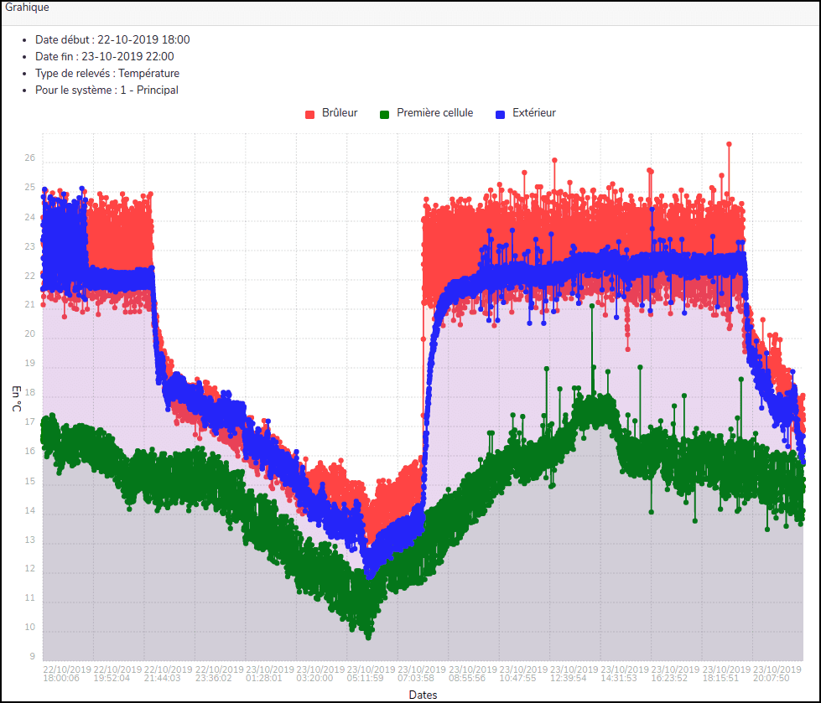The image size is (821, 703).
Task: Click the Grahique panel title
Action: pos(27,8)
